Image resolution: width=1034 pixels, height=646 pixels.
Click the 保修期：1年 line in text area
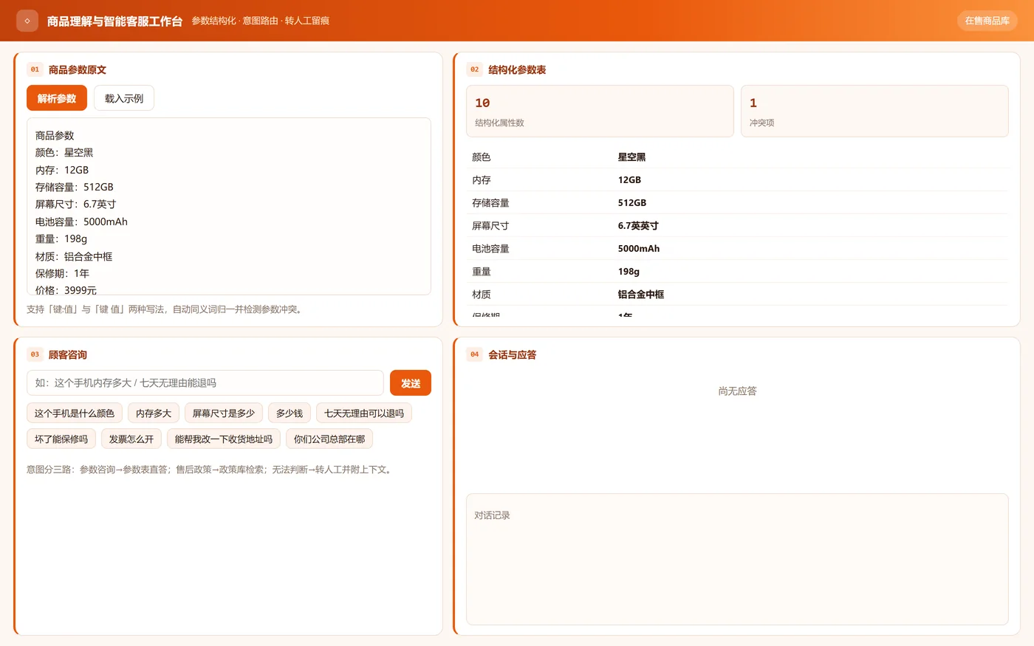(62, 274)
